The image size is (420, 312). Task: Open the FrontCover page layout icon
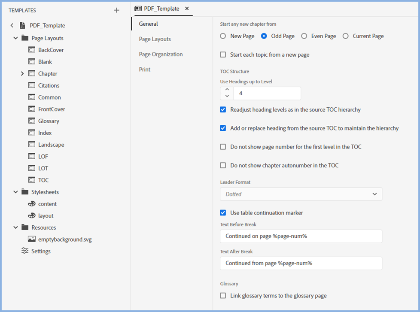31,109
